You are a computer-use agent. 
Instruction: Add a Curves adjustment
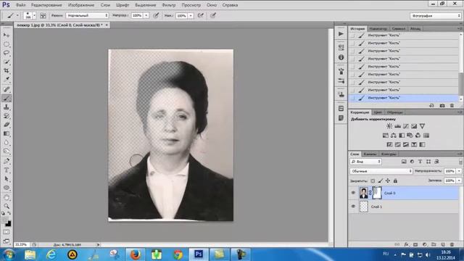click(x=406, y=126)
